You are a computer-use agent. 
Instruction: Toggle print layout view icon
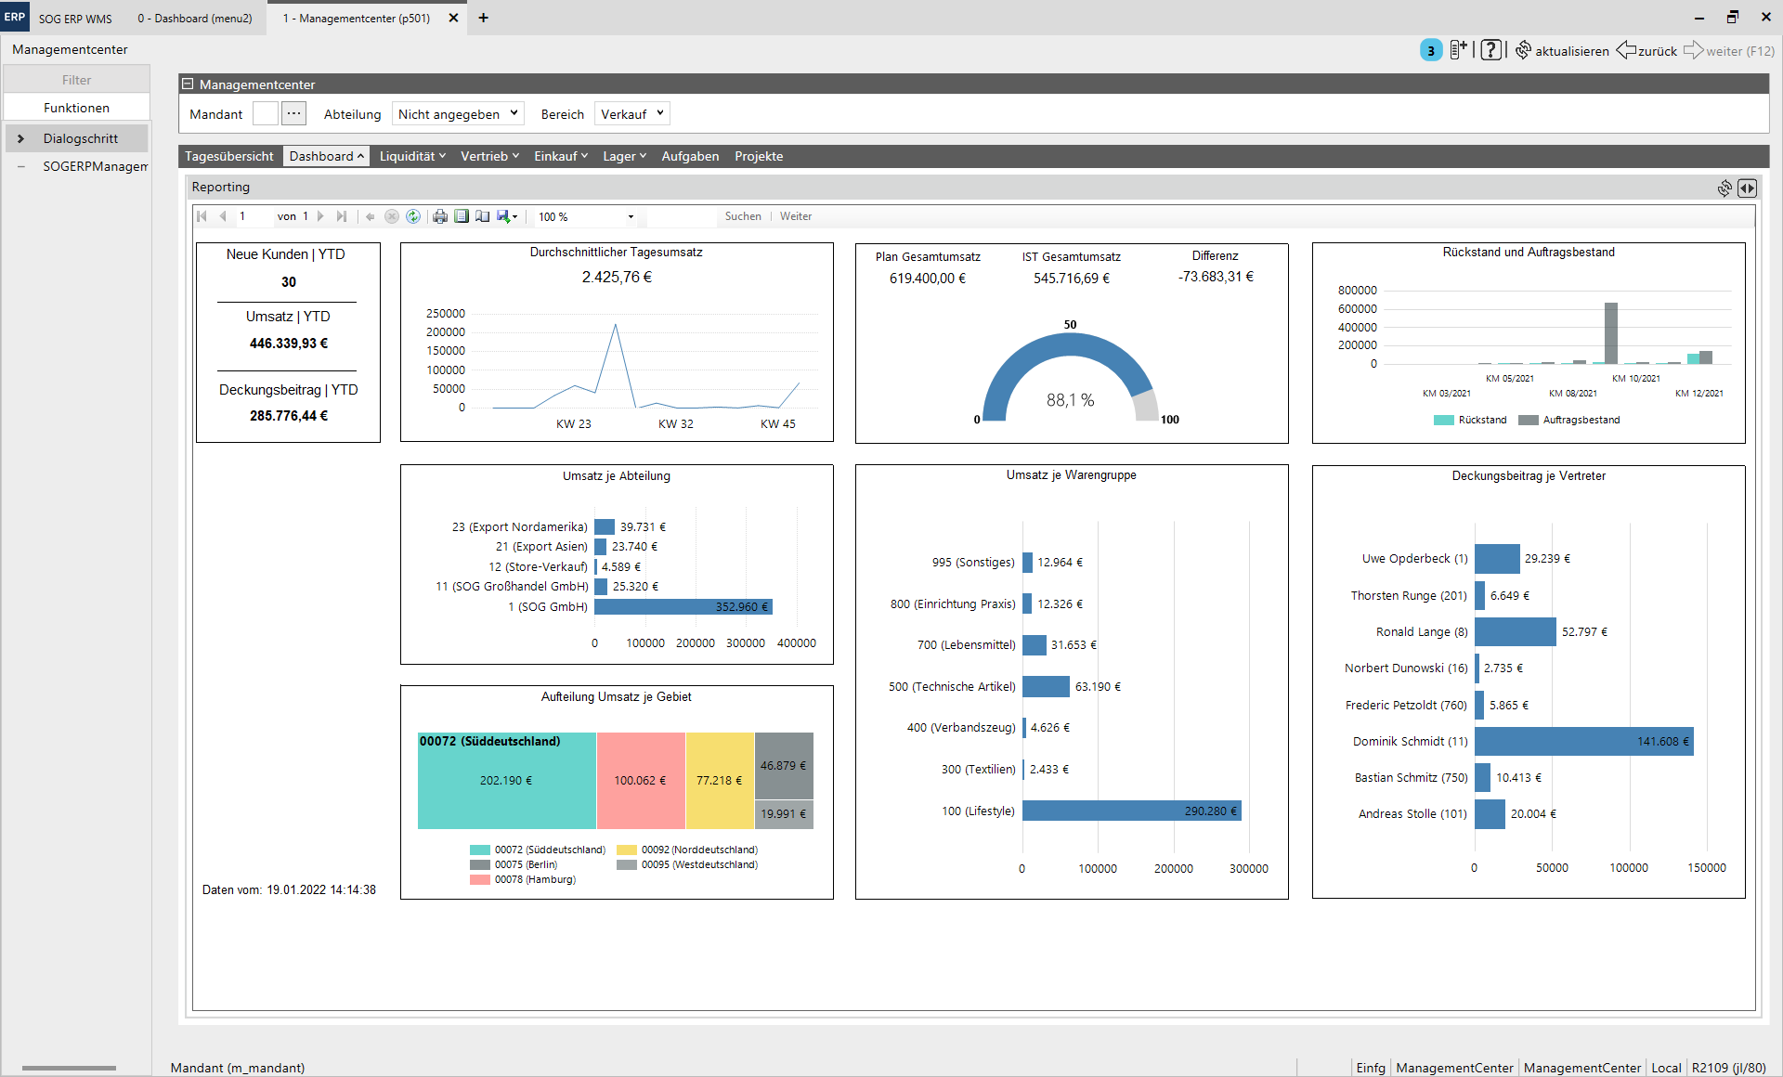pos(462,216)
